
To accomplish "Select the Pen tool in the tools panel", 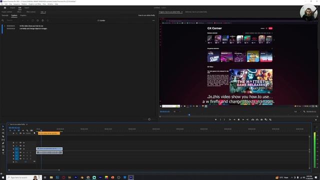I will tap(3, 143).
